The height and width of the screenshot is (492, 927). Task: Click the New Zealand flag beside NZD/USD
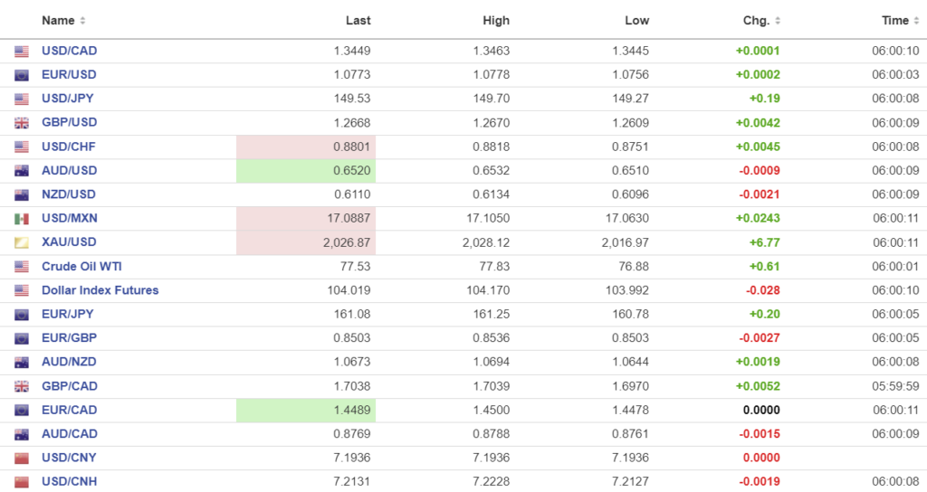[22, 194]
